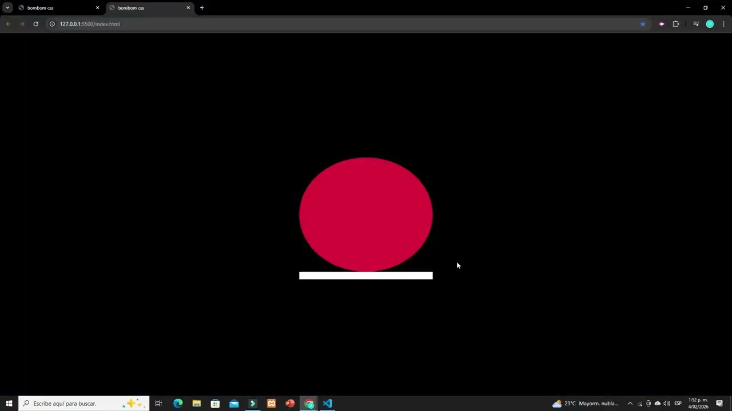Viewport: 732px width, 411px height.
Task: Close the second bombom css tab
Action: point(188,8)
